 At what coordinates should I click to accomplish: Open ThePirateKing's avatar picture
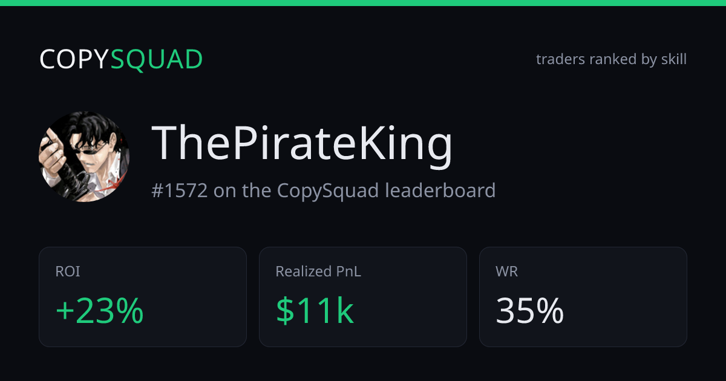point(85,157)
